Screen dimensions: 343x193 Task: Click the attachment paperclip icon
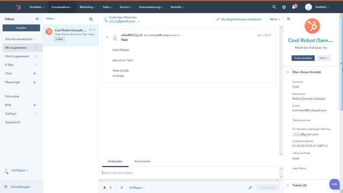click(x=121, y=187)
